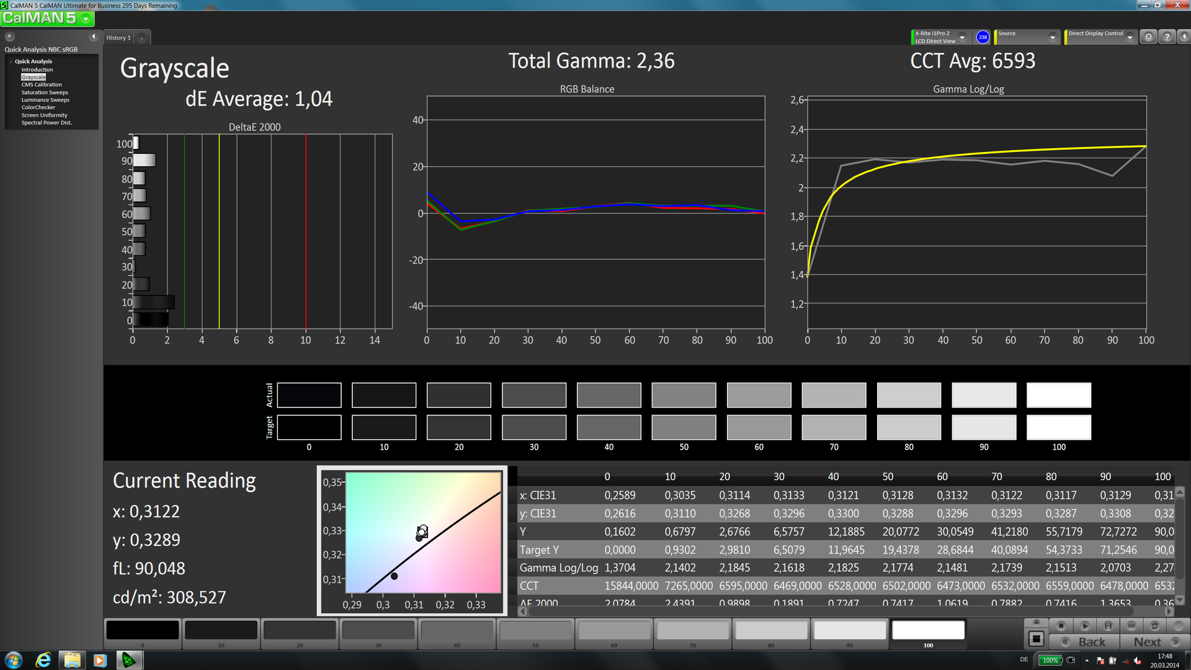Collapse the right panel arrow
The width and height of the screenshot is (1191, 670).
point(1184,37)
